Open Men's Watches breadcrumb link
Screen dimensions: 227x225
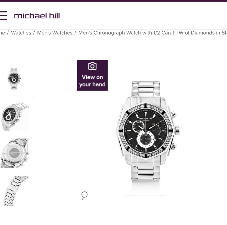(55, 33)
